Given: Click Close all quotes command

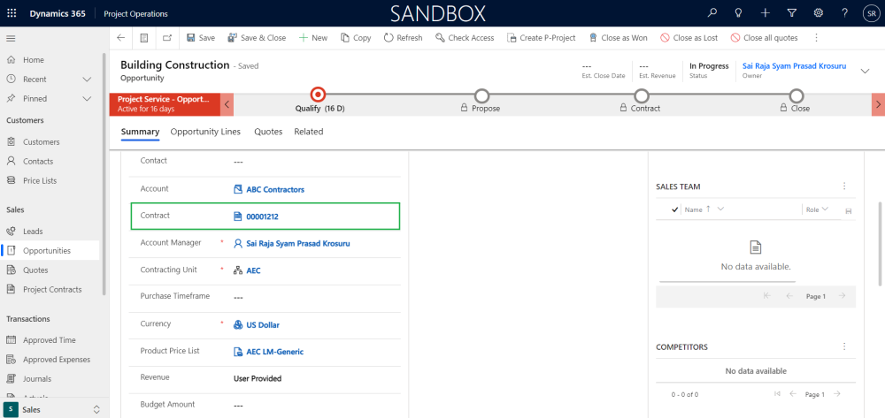Looking at the screenshot, I should tap(765, 38).
